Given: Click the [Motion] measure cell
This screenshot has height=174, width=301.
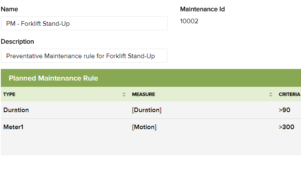Looking at the screenshot, I should tap(144, 127).
